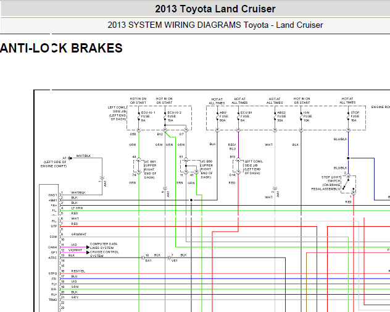Click the 'B12' connector pin label
The height and width of the screenshot is (312, 390).
[160, 134]
